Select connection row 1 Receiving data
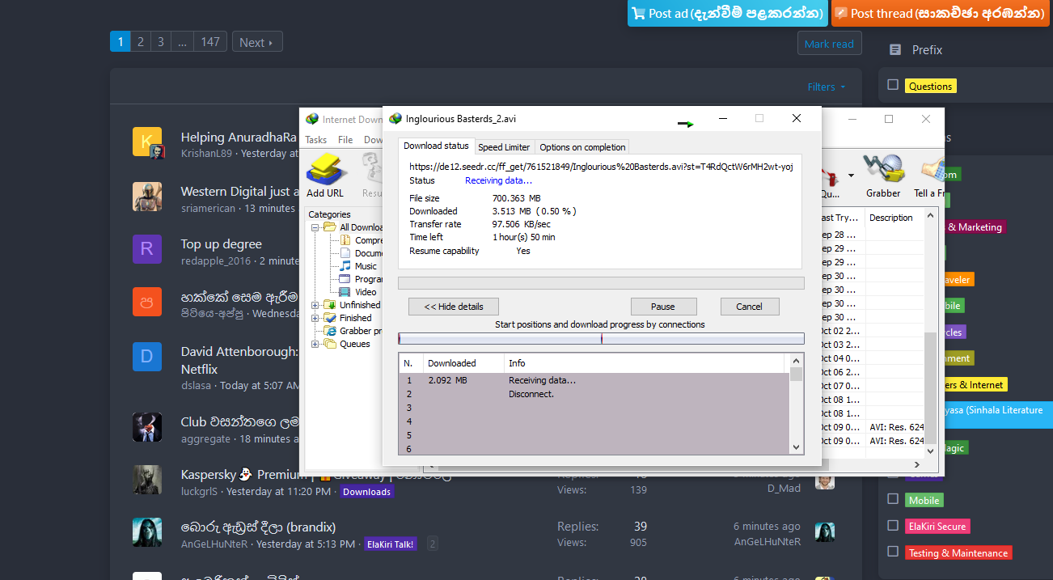The width and height of the screenshot is (1053, 580). pos(594,380)
